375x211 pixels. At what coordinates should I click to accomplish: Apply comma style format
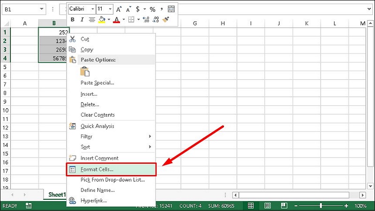click(x=162, y=9)
